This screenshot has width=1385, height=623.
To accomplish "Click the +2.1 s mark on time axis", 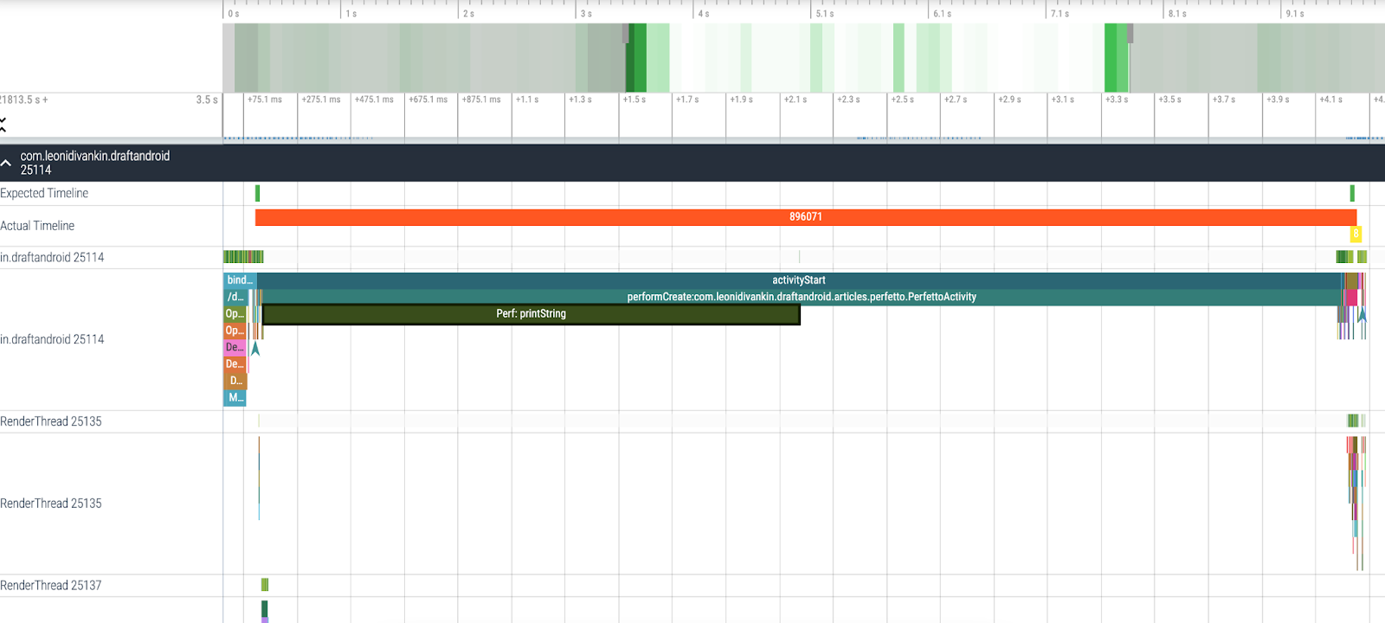I will pos(795,100).
